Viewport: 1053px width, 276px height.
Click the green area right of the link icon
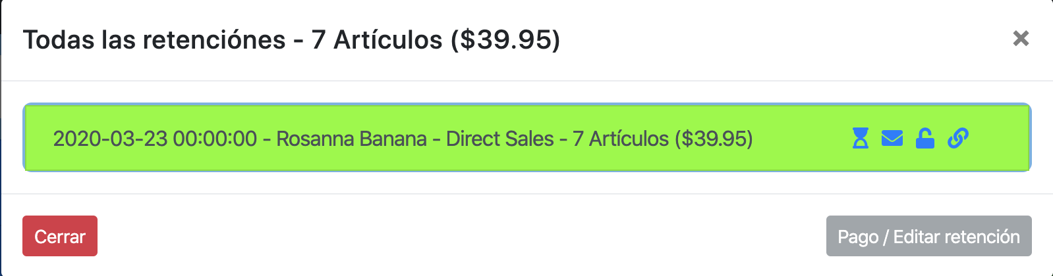coord(998,138)
